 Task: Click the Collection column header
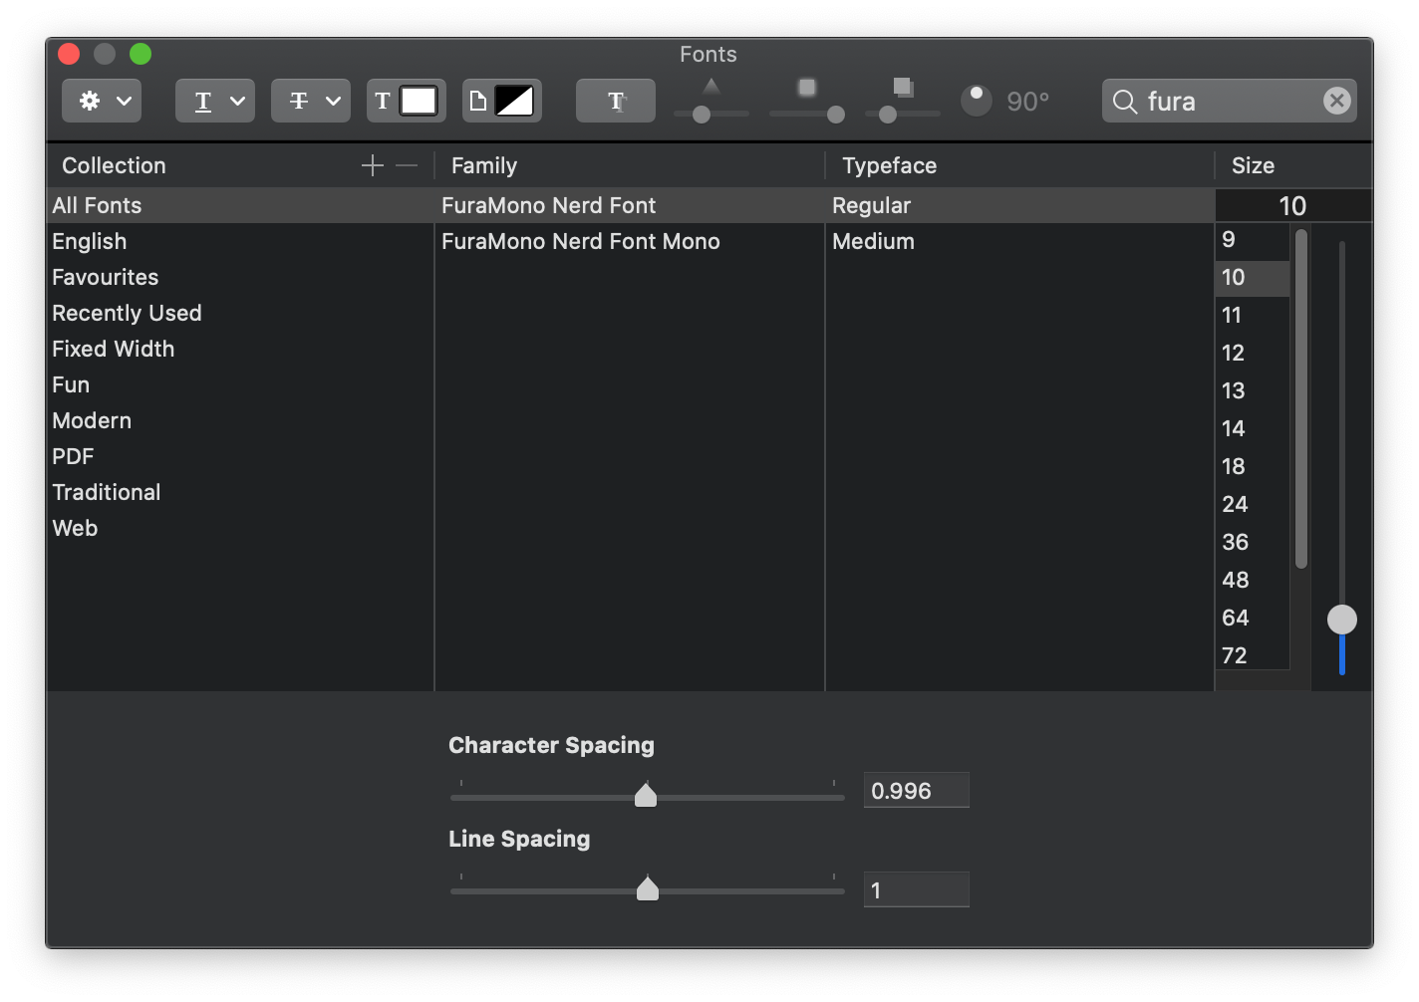[x=114, y=165]
